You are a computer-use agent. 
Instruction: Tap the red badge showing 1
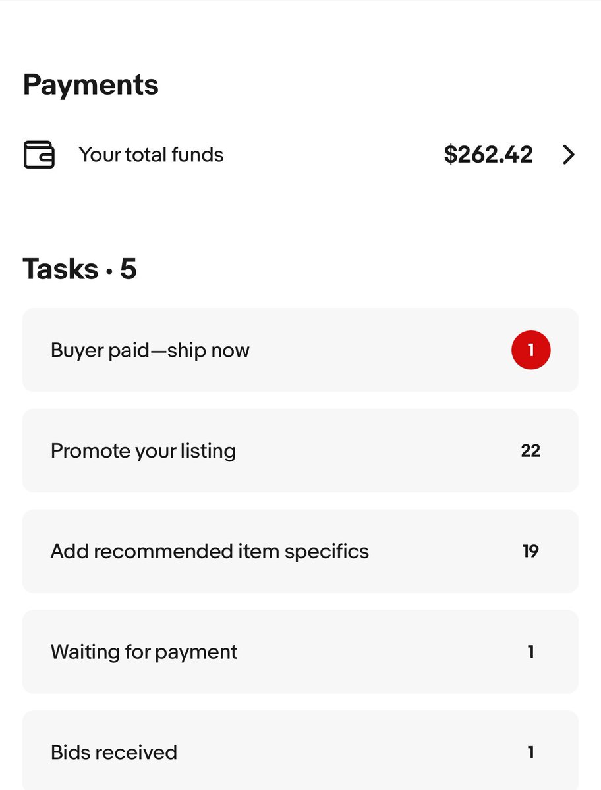(x=530, y=350)
